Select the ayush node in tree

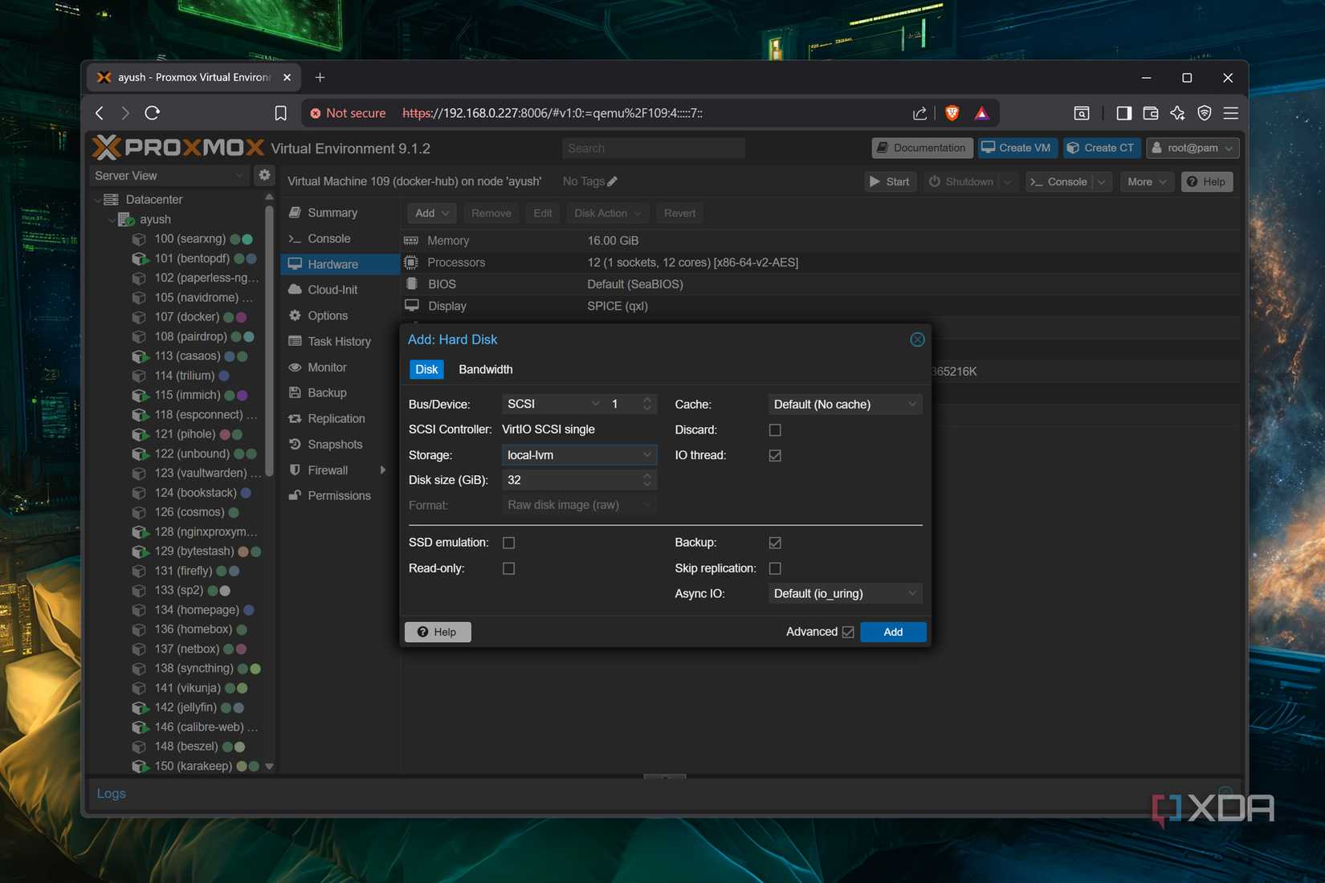pyautogui.click(x=155, y=219)
